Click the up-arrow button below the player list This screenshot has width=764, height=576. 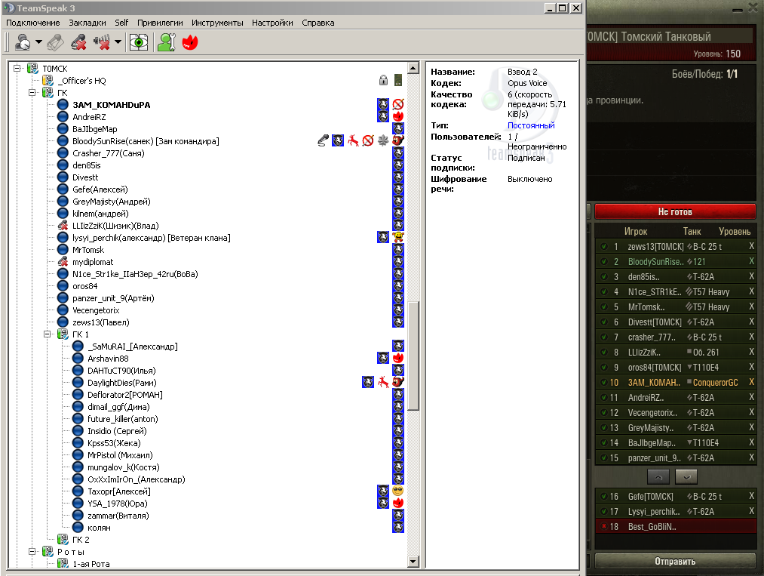[x=658, y=477]
